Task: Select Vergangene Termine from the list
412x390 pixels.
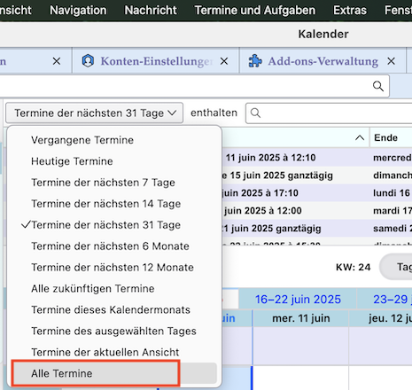Action: [113, 140]
